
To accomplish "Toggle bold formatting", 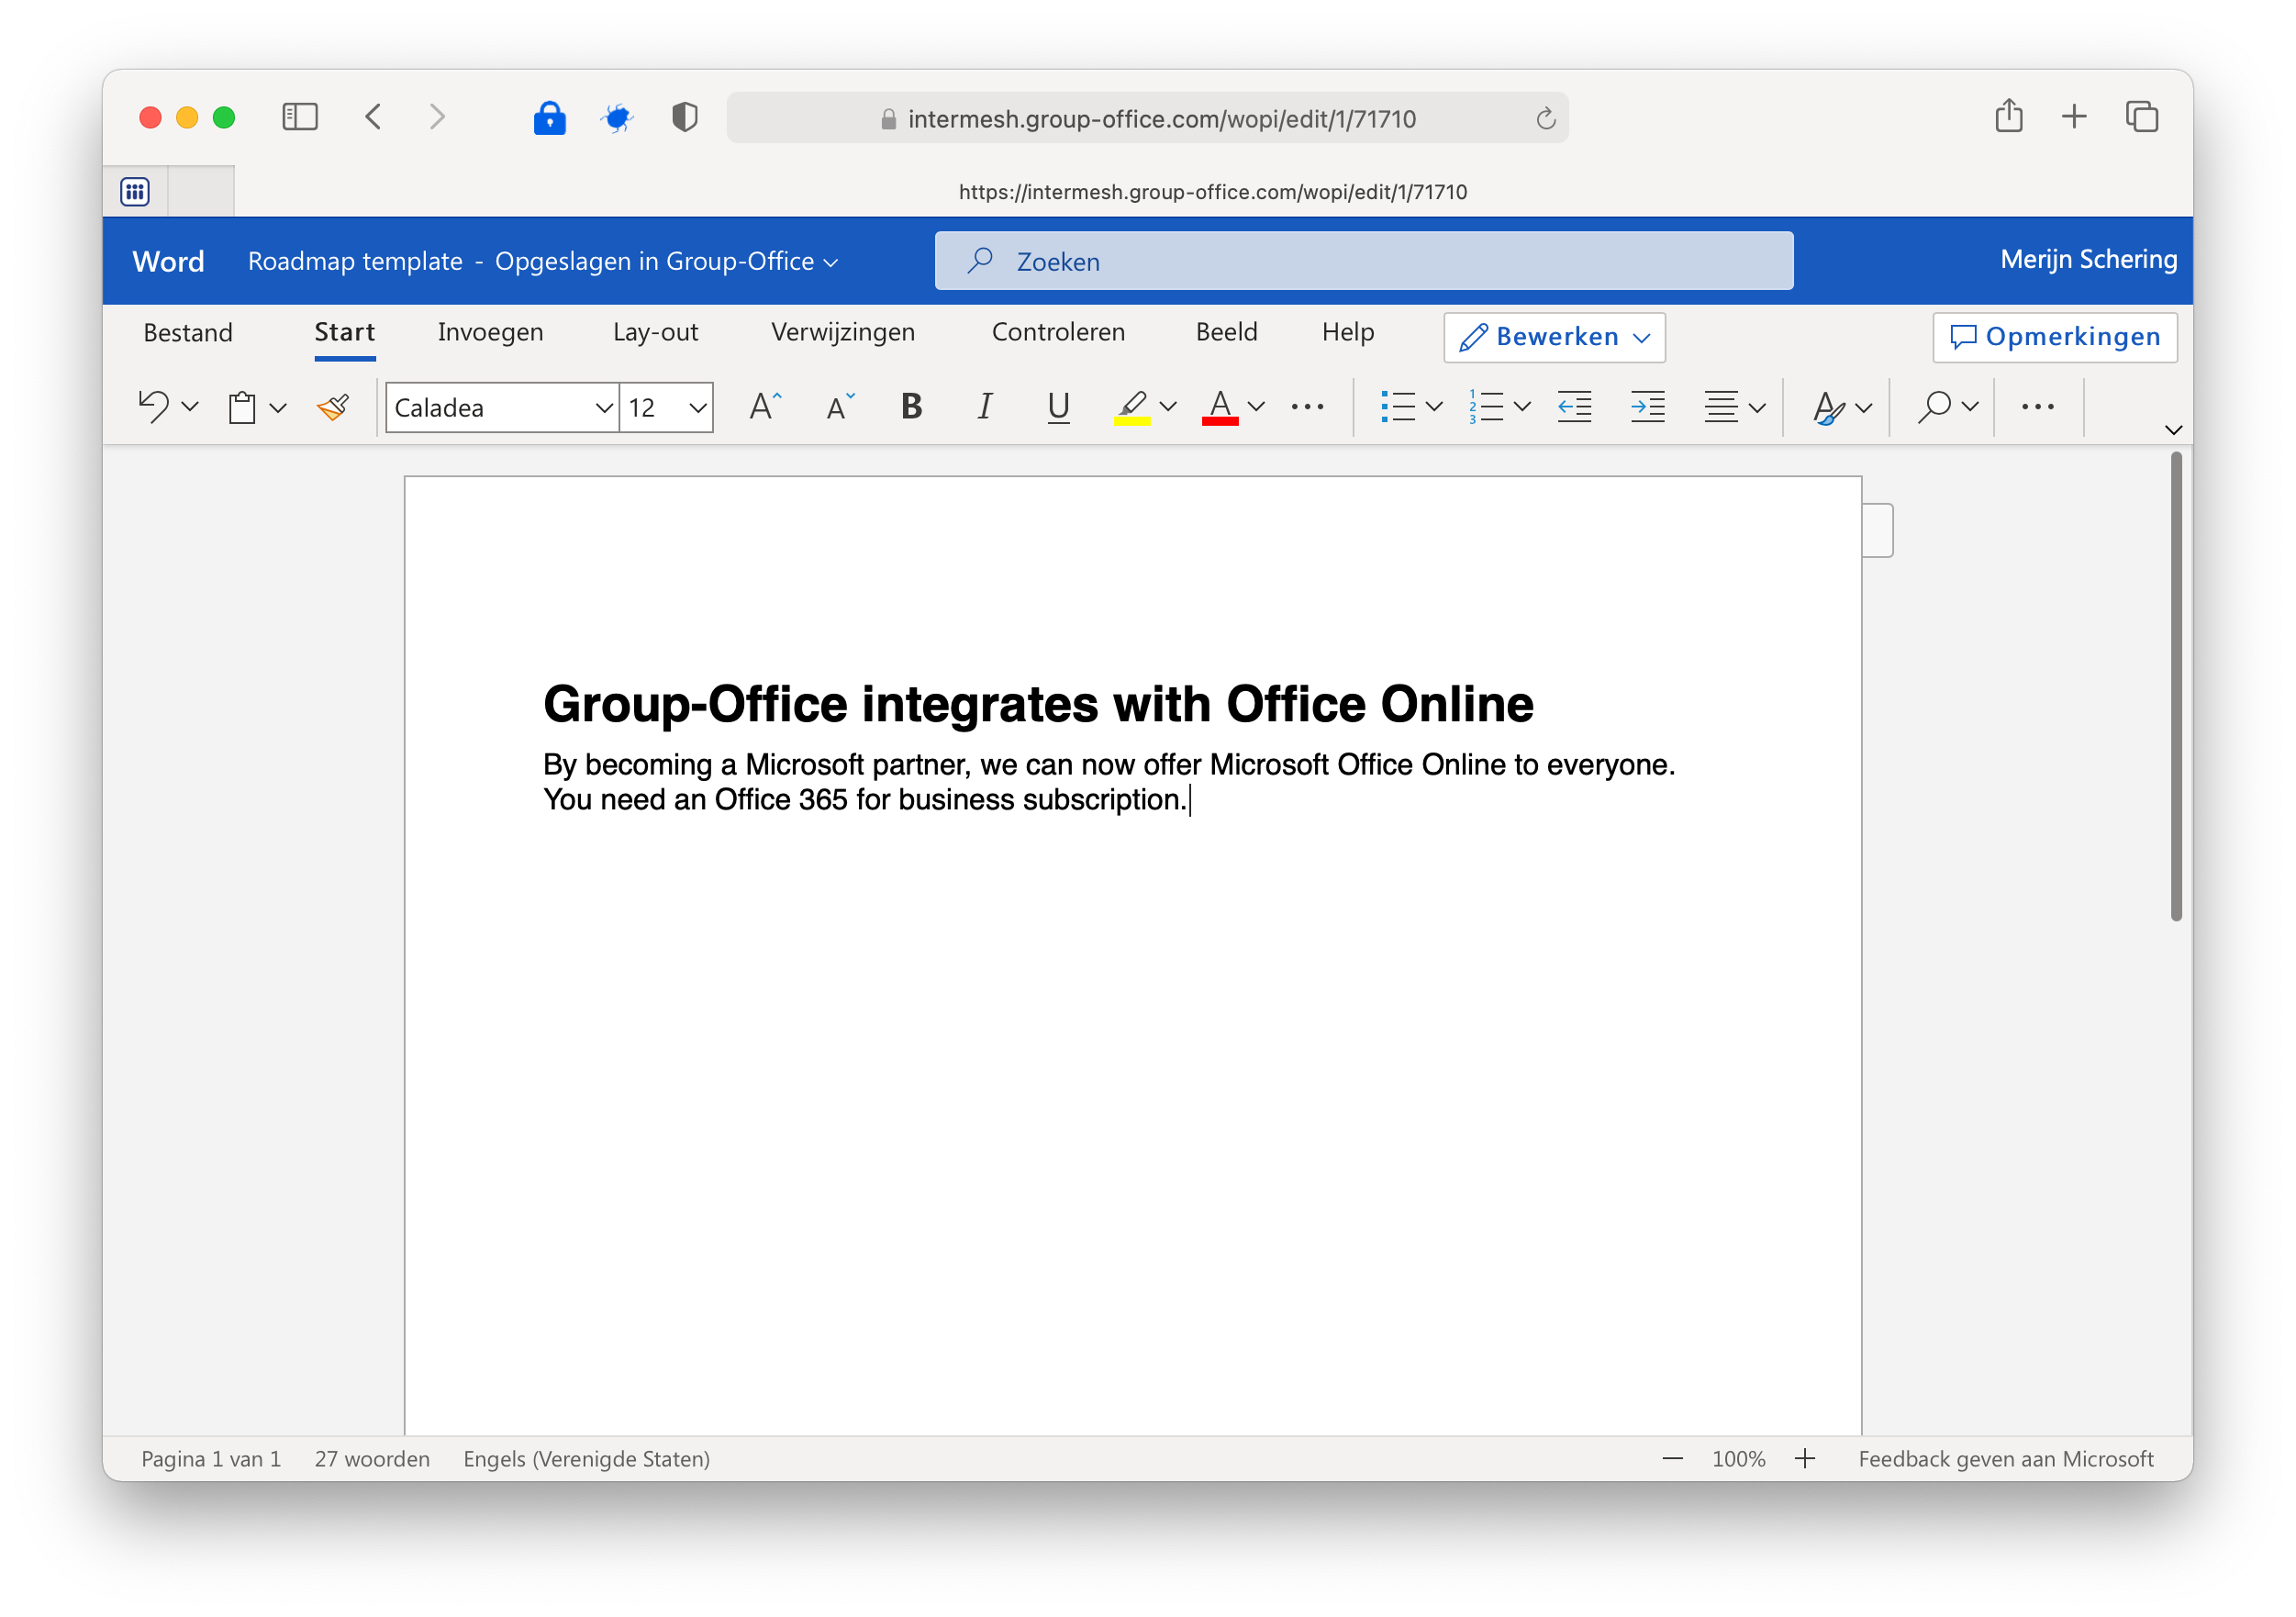I will coord(911,407).
